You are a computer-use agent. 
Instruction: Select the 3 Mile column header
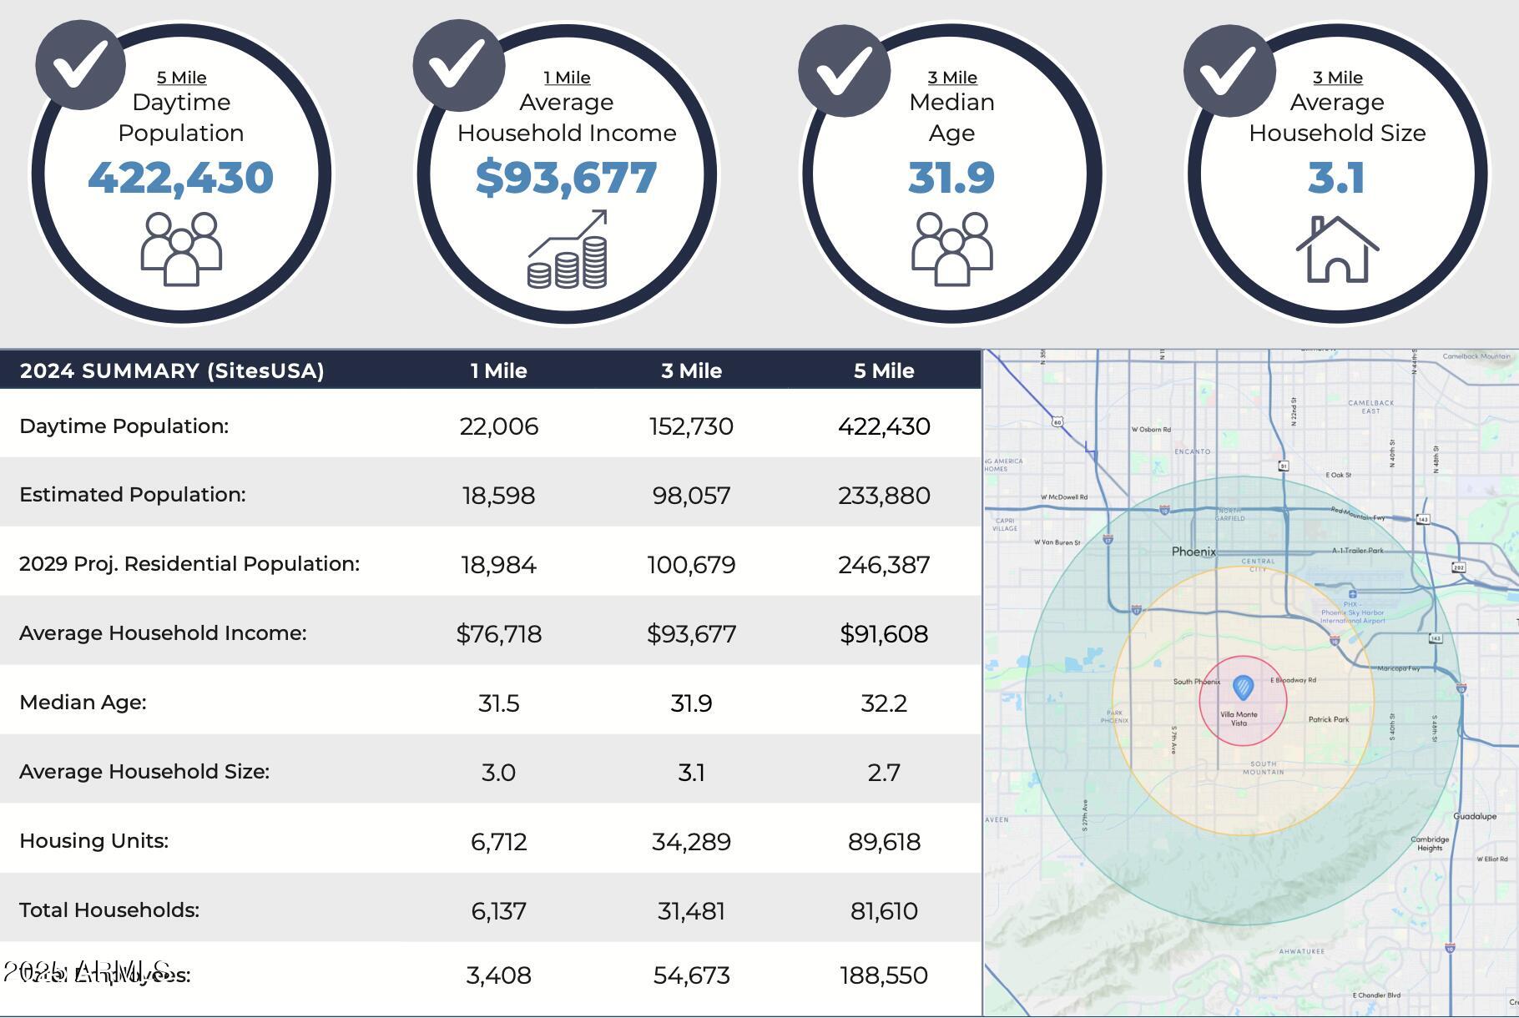click(x=691, y=370)
